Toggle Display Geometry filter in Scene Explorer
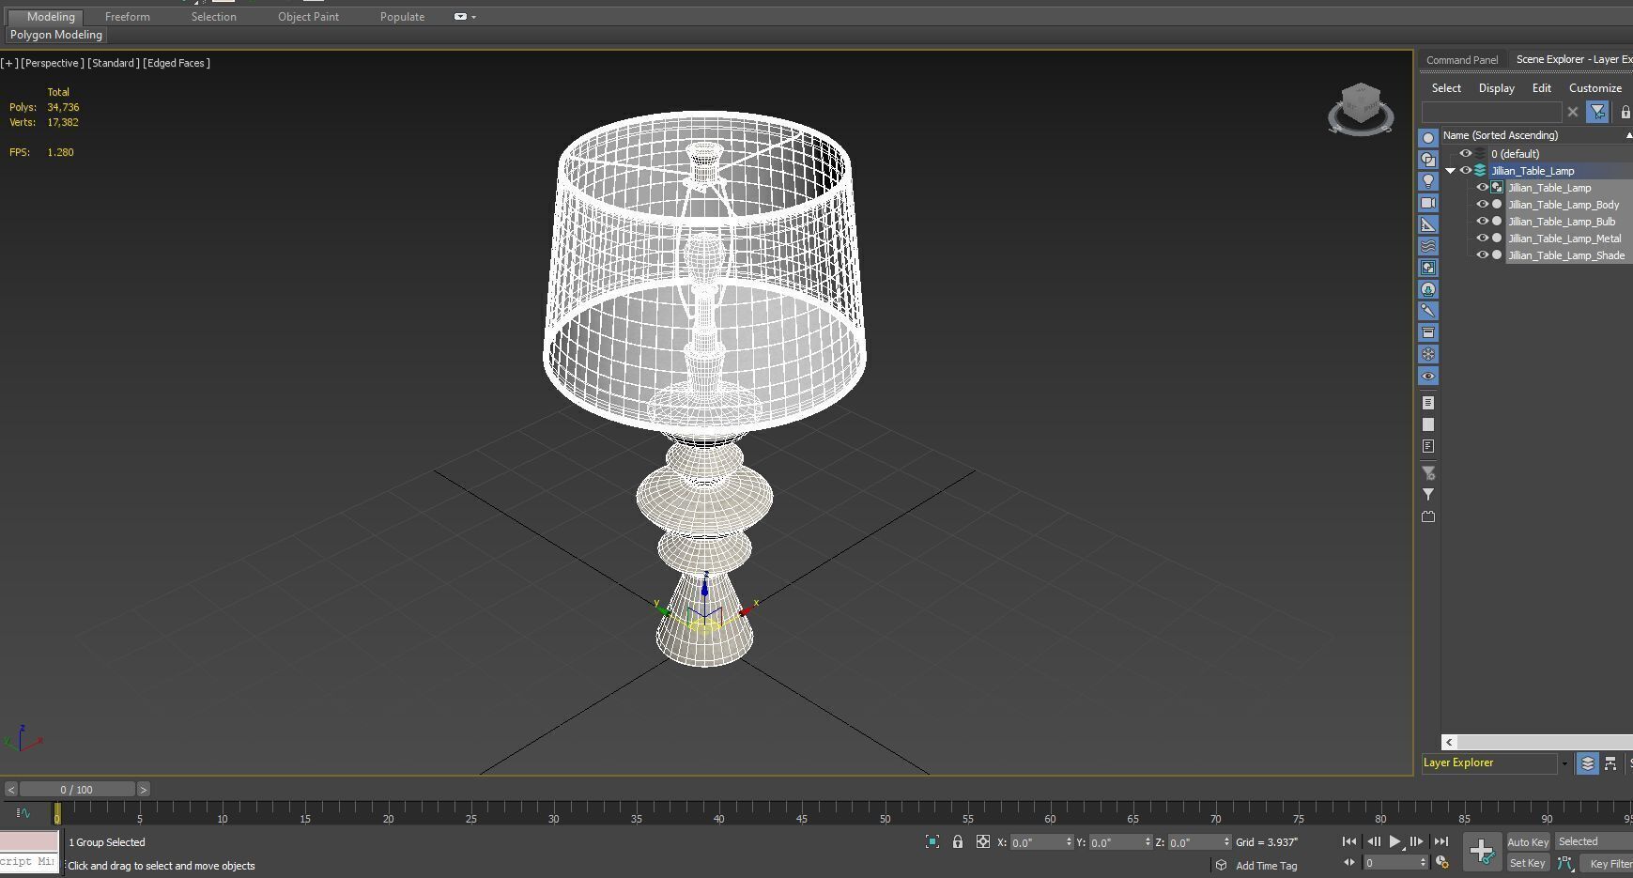 tap(1428, 138)
